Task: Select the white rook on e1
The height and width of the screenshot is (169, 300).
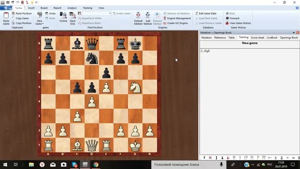Action: click(106, 145)
